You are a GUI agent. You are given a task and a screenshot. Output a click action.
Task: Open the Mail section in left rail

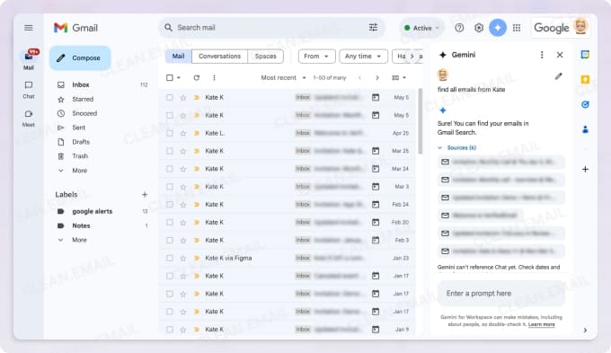(29, 59)
